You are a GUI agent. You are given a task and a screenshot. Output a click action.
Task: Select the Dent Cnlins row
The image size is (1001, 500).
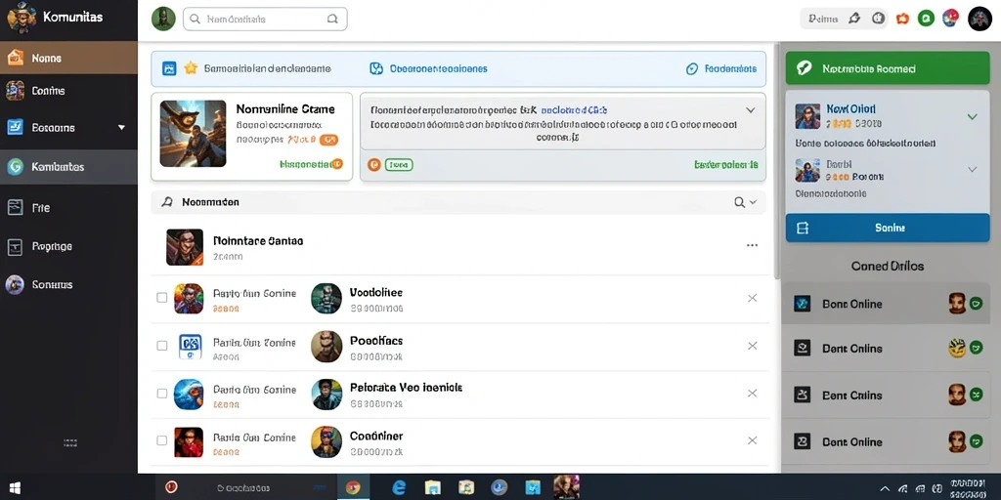tap(888, 349)
